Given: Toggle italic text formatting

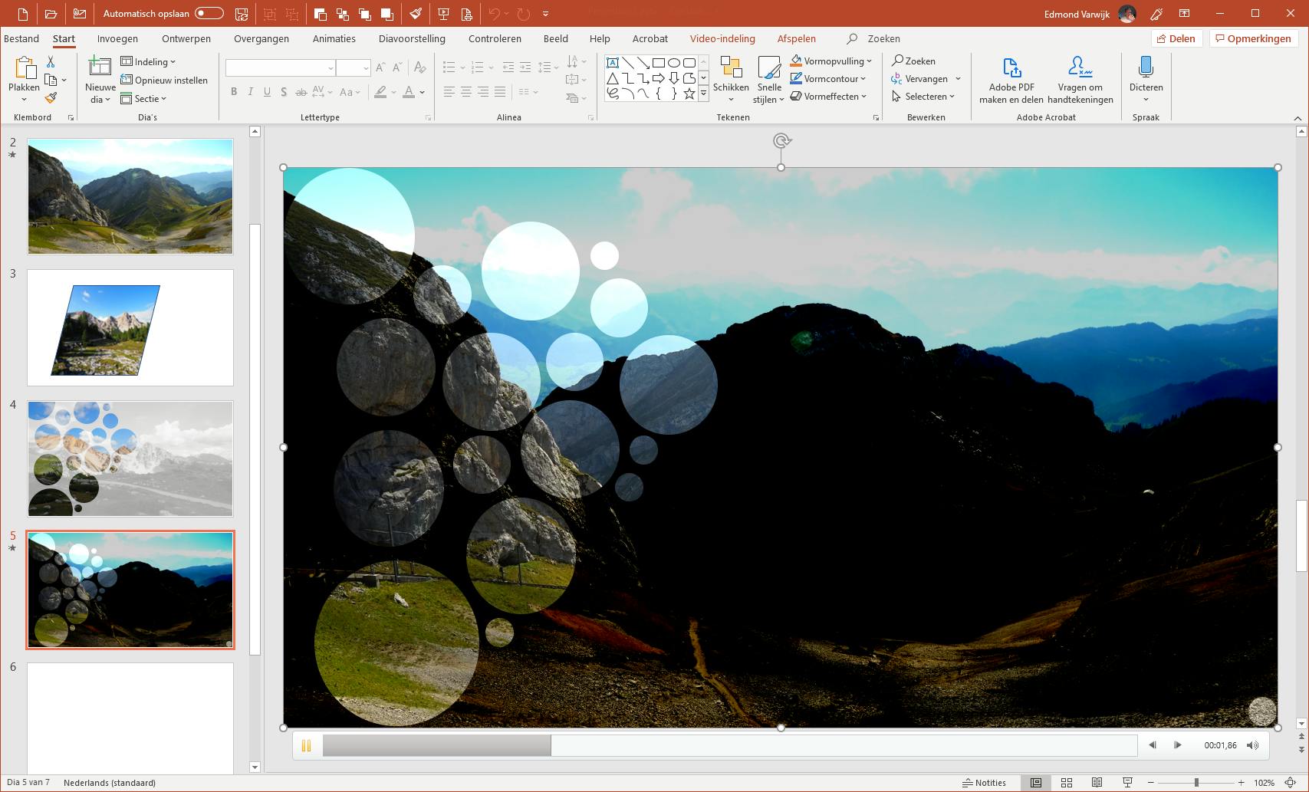Looking at the screenshot, I should coord(251,92).
